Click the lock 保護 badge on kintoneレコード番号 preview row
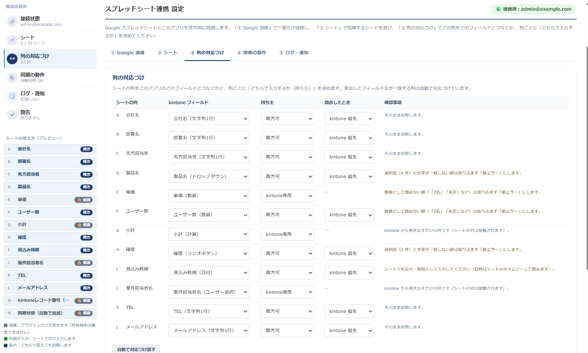588x353 pixels. (x=83, y=300)
